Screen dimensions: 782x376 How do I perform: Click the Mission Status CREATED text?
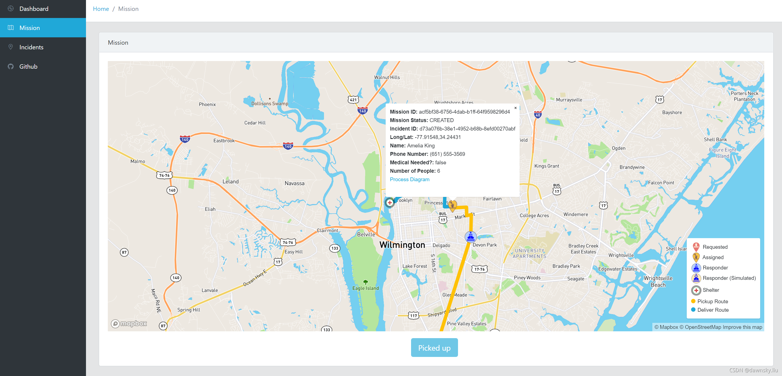[x=441, y=120]
